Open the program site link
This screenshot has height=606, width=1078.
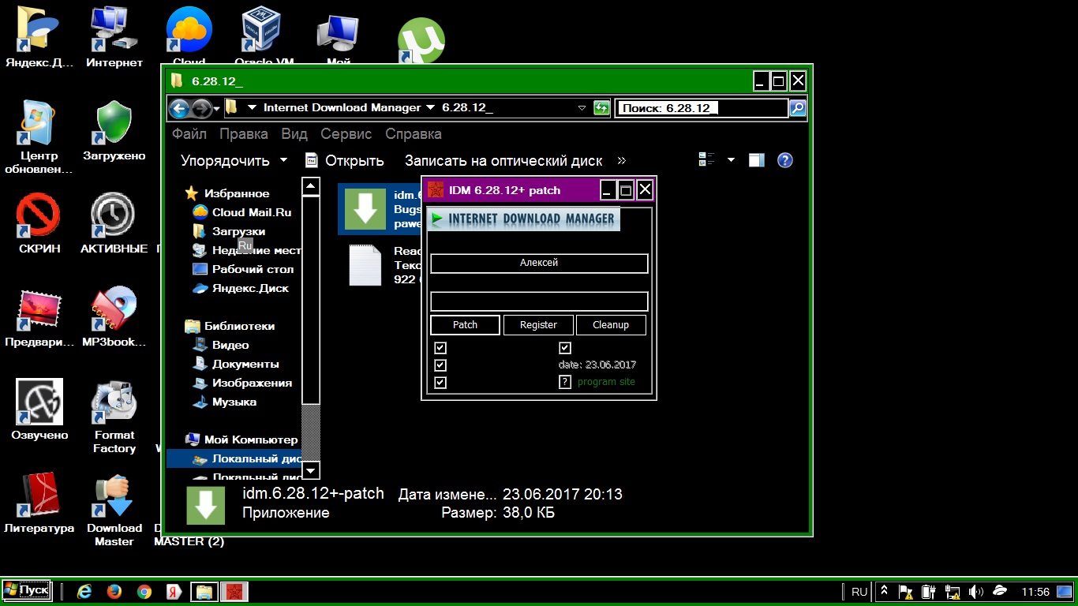pos(606,382)
